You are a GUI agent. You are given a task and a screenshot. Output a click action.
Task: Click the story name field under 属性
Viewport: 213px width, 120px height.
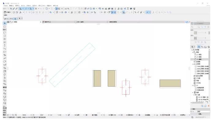click(x=203, y=111)
